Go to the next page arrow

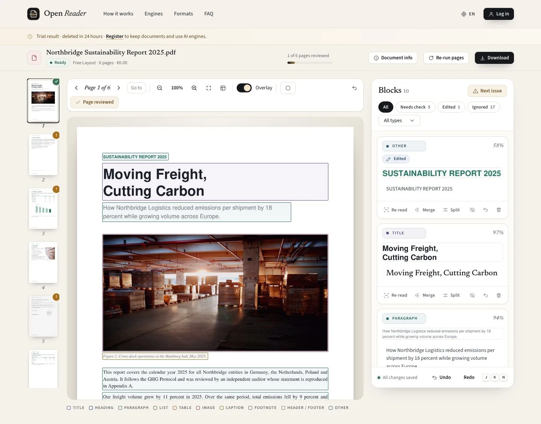(119, 88)
